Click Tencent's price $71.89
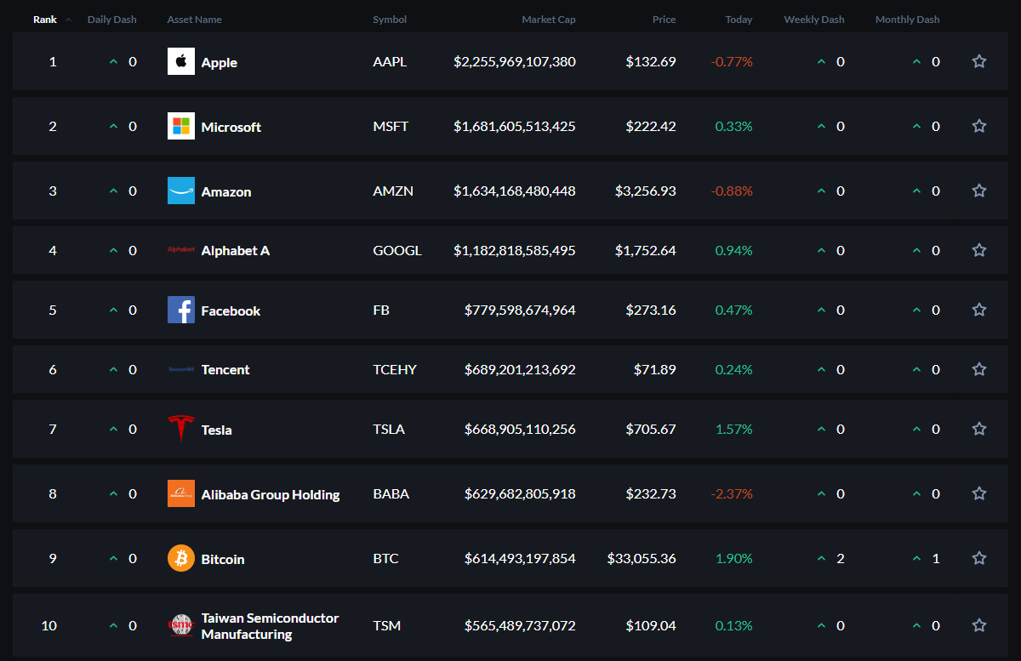Screen dimensions: 1021x661 point(655,370)
